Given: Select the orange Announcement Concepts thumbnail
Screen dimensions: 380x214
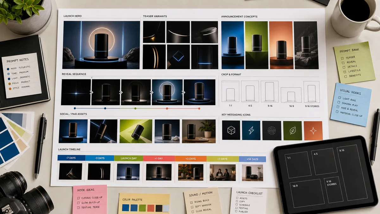Looking at the screenshot, I should tap(281, 45).
